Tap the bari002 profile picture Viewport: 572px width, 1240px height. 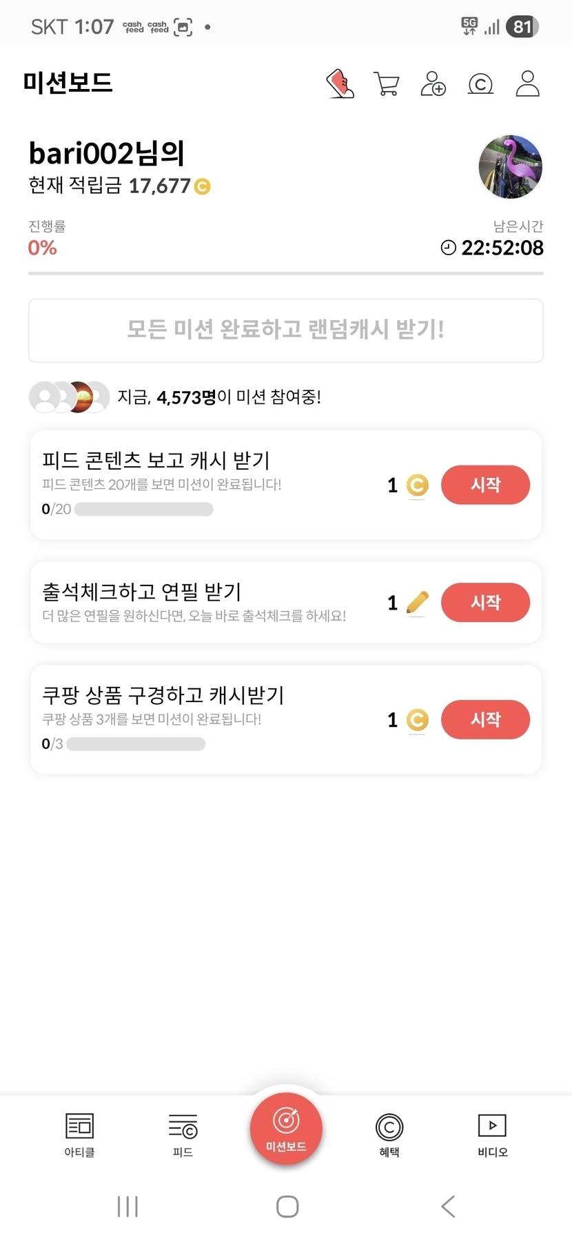pos(510,167)
